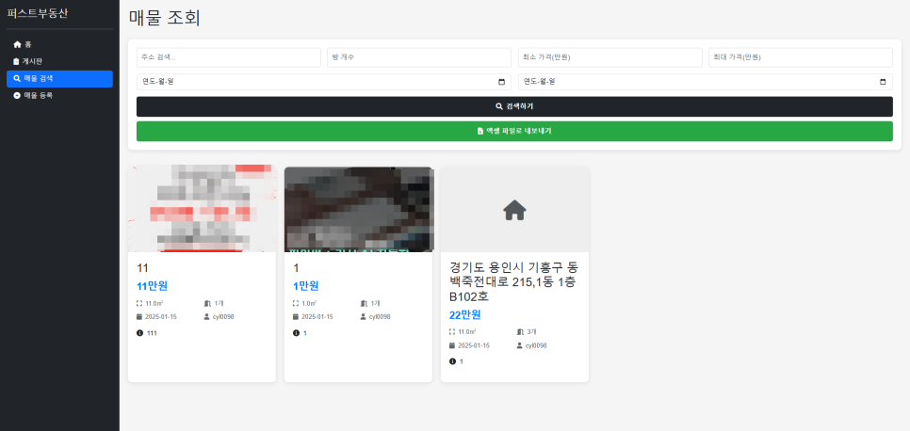910x431 pixels.
Task: Click the listing title "11"
Action: 143,268
